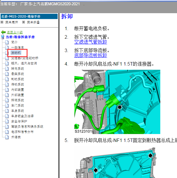Image resolution: width=177 pixels, height=178 pixels.
Task: Click the 菜单展开 list icon
Action: tap(2, 22)
